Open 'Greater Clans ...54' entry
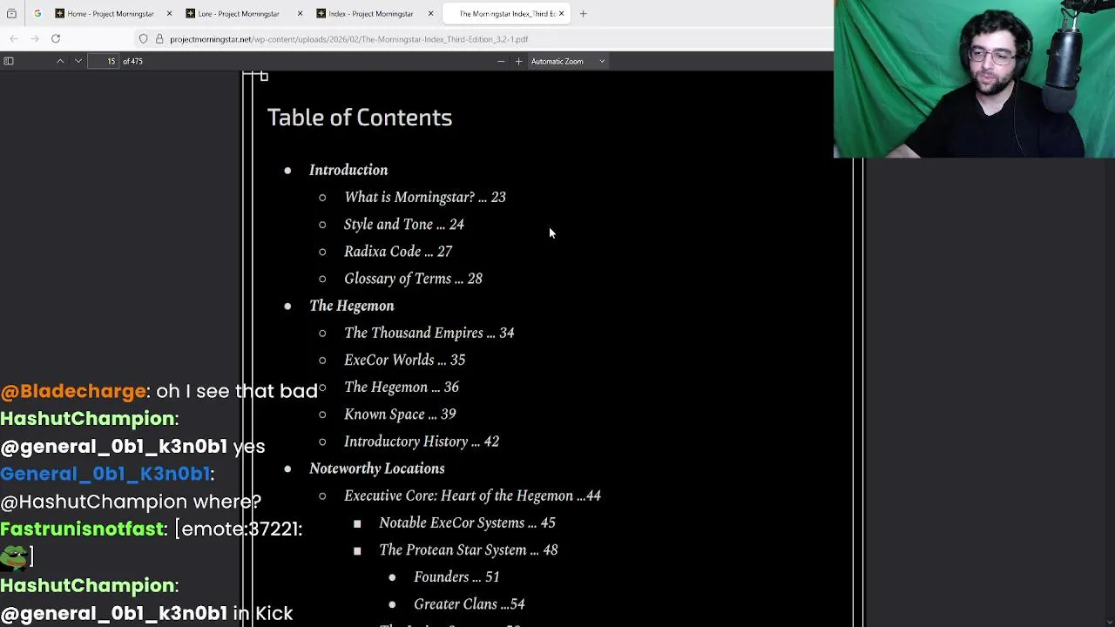The width and height of the screenshot is (1115, 627). [x=470, y=604]
